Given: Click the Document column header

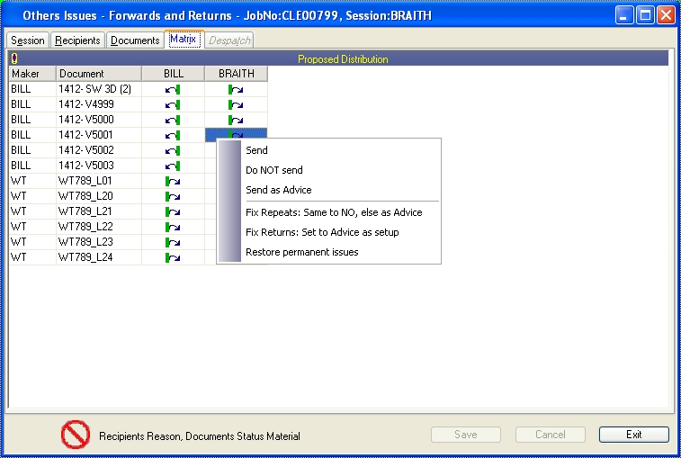Looking at the screenshot, I should tap(99, 74).
